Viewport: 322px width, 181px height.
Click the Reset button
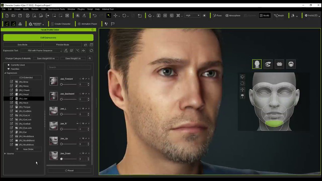pyautogui.click(x=69, y=171)
